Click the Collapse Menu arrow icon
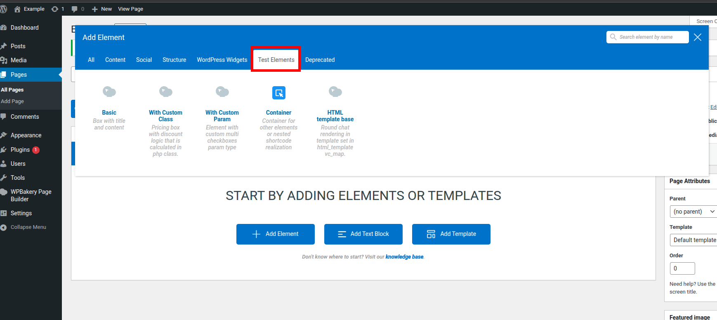Screen dimensions: 717x320 [4, 227]
